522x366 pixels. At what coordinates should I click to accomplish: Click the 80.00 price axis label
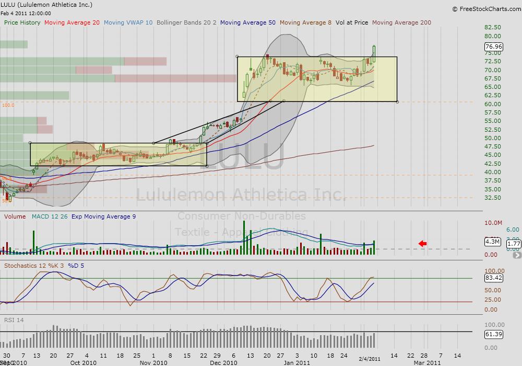[493, 36]
